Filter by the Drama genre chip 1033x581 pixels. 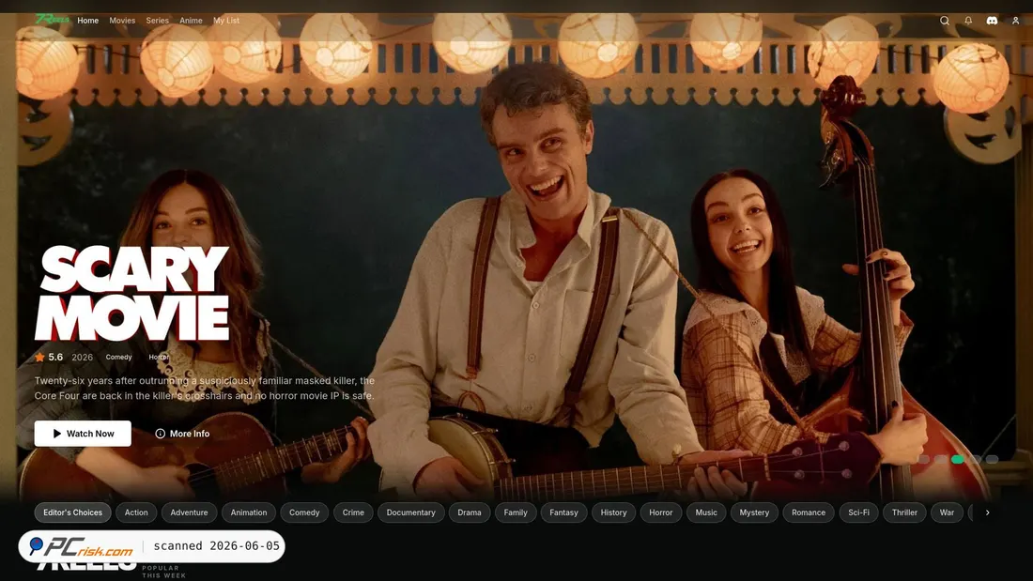(469, 512)
